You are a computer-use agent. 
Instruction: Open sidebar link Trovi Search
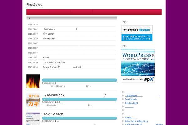point(131,99)
